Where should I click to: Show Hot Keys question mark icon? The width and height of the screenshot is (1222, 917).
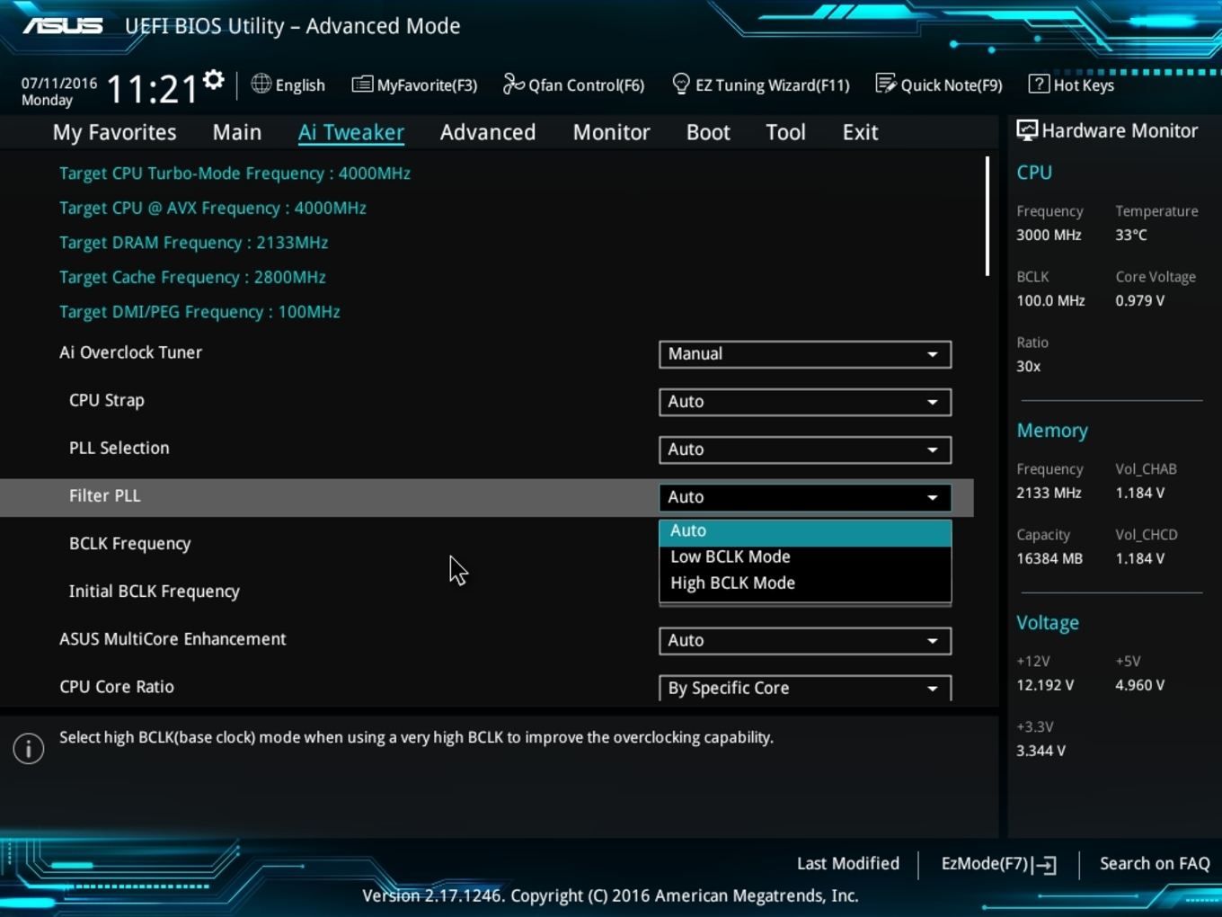(1039, 84)
